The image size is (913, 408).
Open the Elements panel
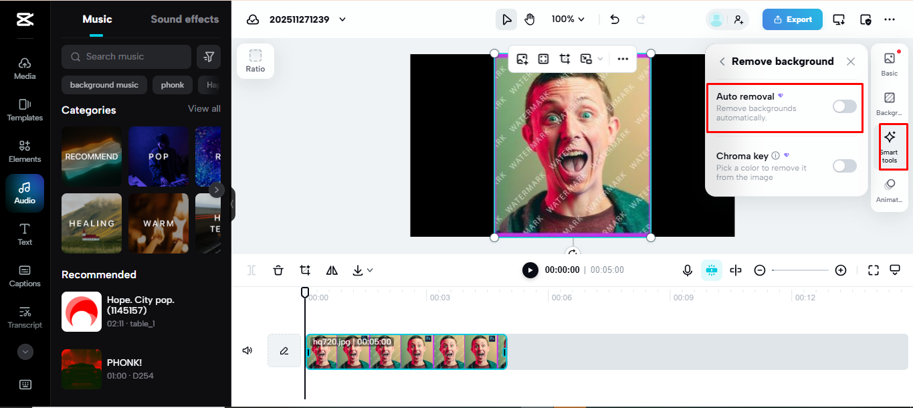tap(24, 152)
